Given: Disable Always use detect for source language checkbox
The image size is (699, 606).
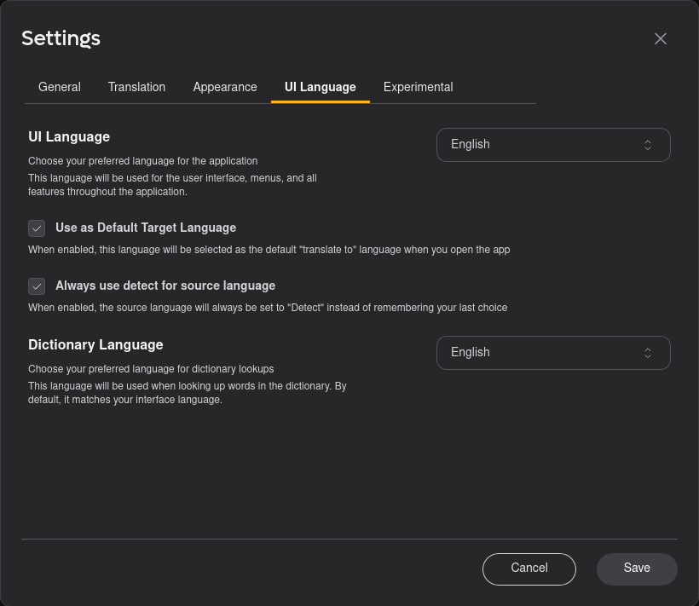Looking at the screenshot, I should (37, 286).
